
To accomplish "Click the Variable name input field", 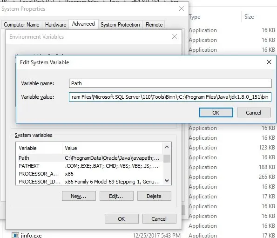I will coord(170,83).
